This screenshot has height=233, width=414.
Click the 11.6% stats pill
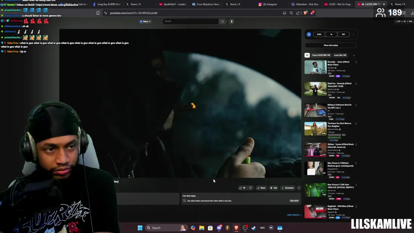[319, 34]
